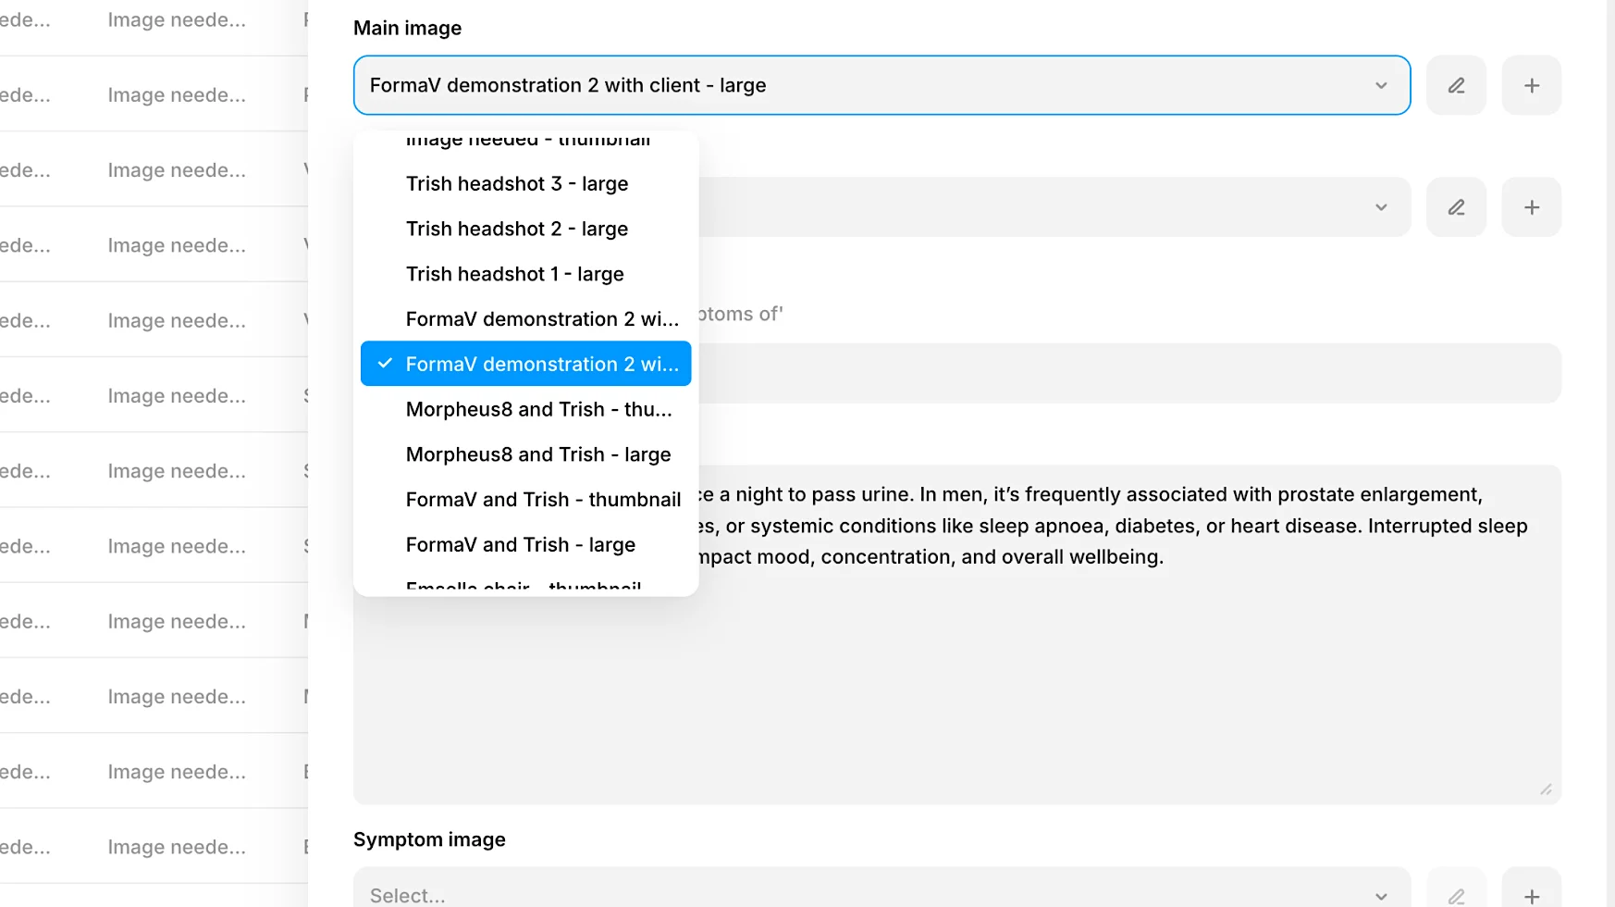
Task: Click the checkmark on the selected dropdown option
Action: [384, 364]
